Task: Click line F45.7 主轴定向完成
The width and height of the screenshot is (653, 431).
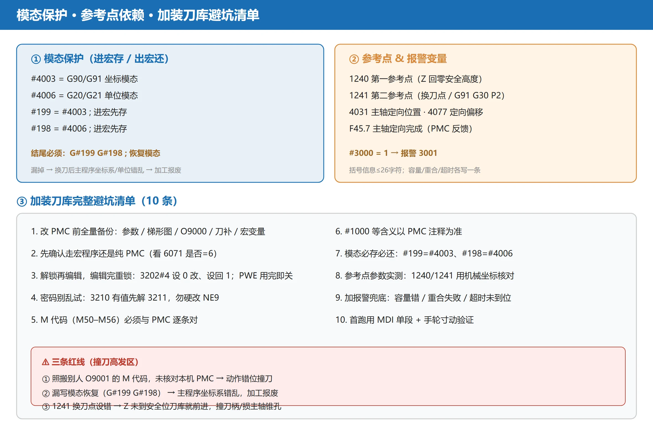Action: 411,129
